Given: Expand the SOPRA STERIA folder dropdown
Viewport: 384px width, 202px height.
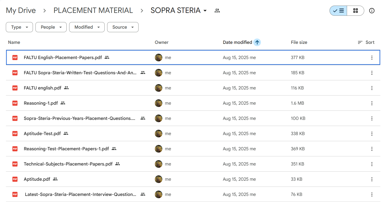Looking at the screenshot, I should click(205, 11).
